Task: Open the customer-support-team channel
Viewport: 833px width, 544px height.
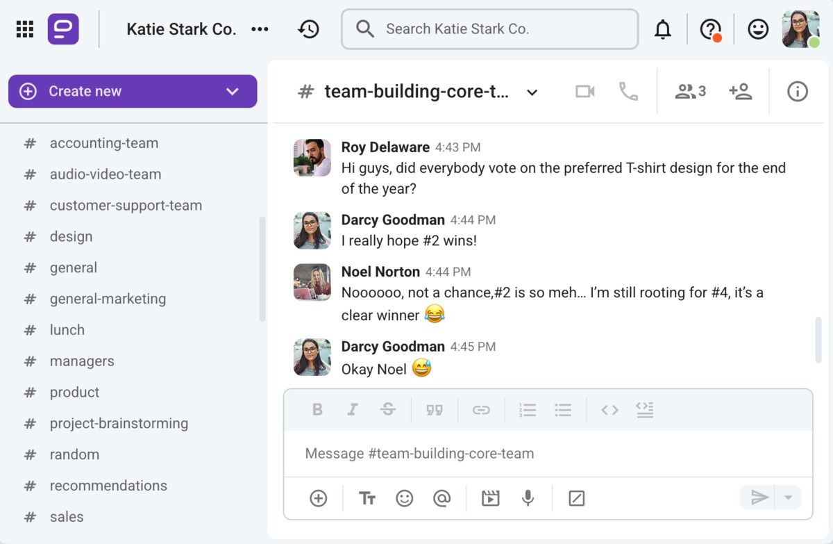Action: click(126, 206)
